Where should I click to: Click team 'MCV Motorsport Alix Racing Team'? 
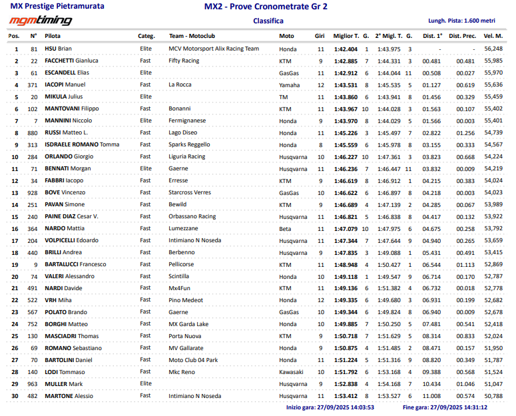(x=214, y=49)
